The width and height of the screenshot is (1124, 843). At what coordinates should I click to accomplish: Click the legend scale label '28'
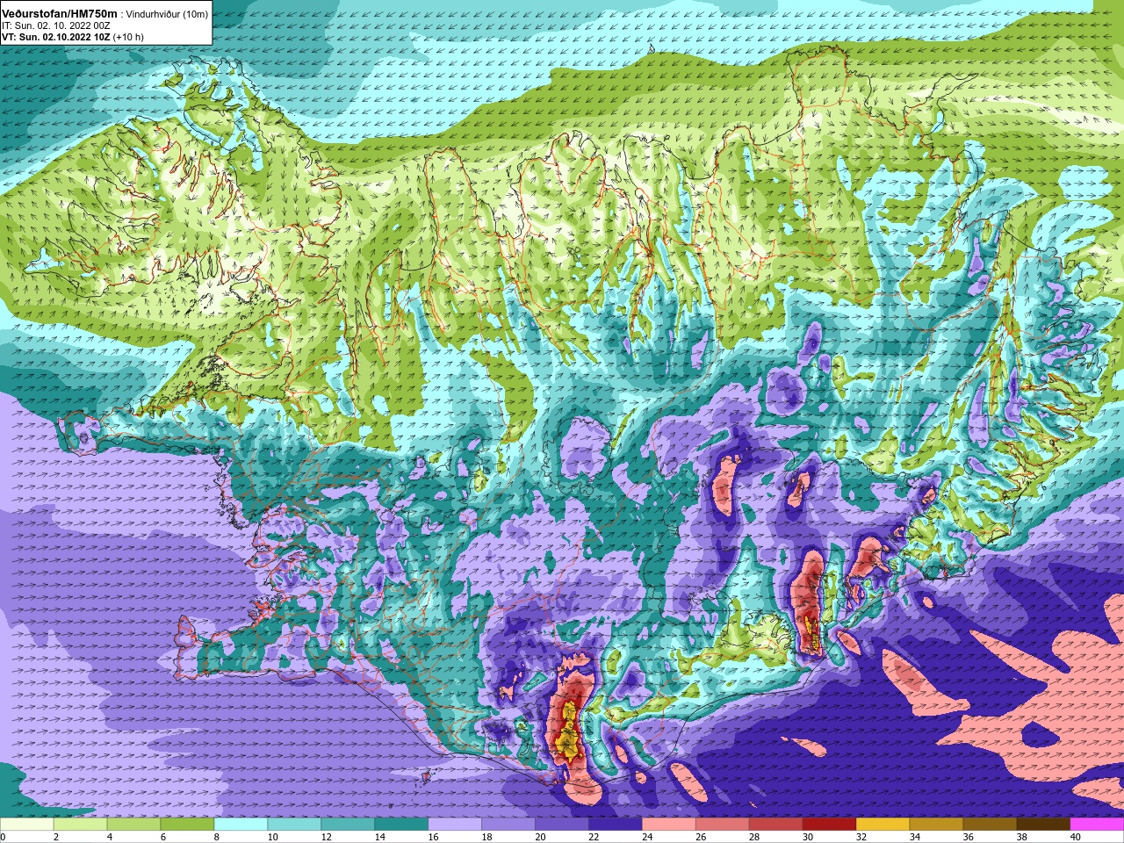754,838
